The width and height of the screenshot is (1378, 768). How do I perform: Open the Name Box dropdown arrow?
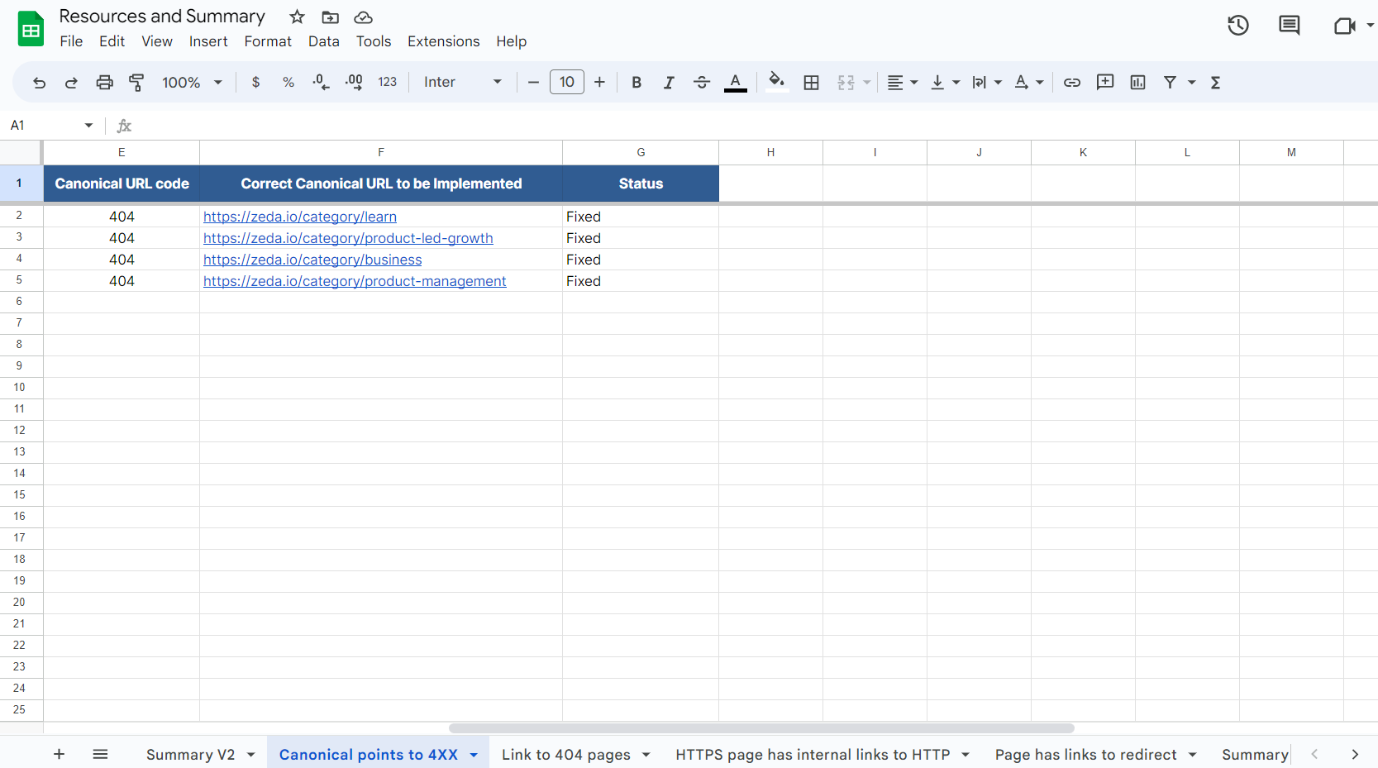[x=88, y=126]
